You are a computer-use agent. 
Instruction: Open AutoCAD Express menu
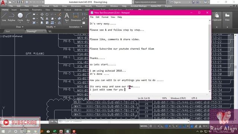coord(168,6)
